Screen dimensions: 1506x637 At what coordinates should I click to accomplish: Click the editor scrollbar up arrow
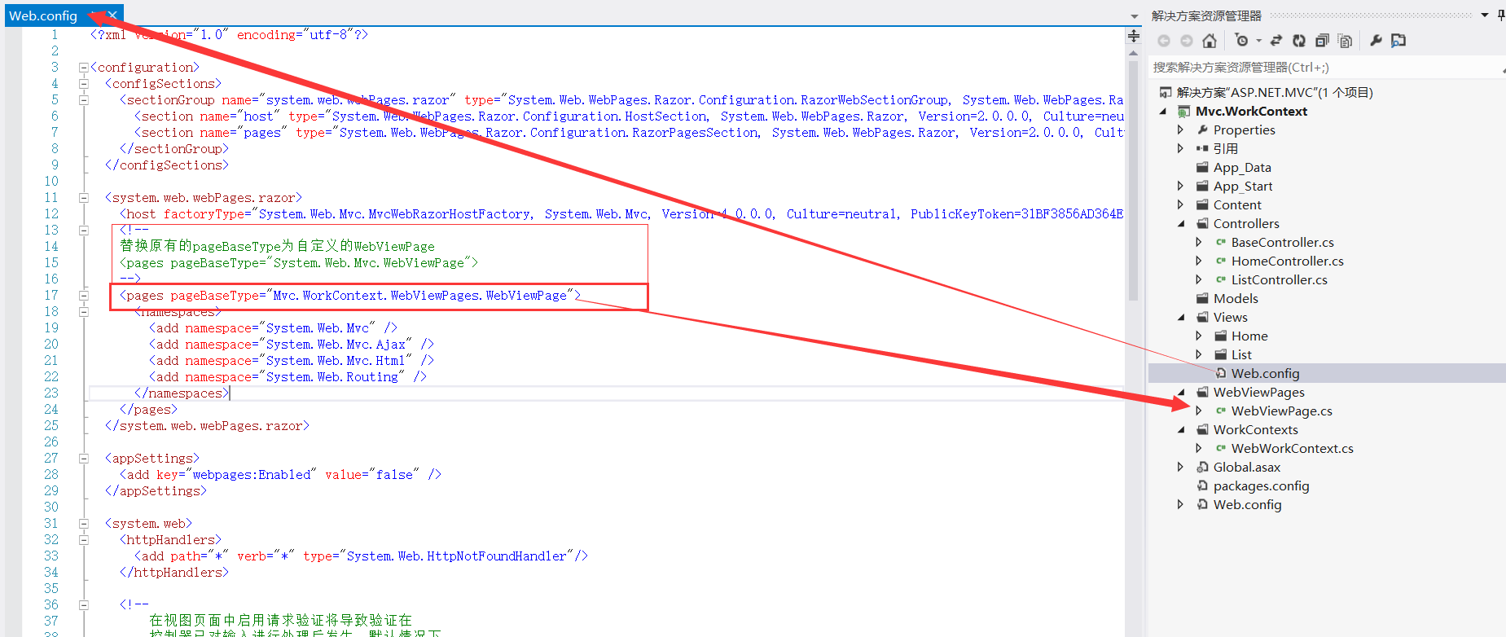(x=1133, y=53)
